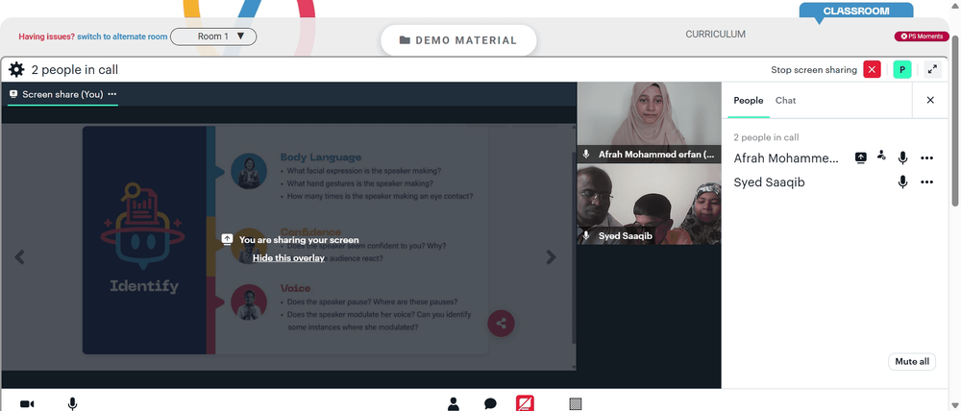Click Afrah's screen share indicator icon
The width and height of the screenshot is (961, 411).
(x=860, y=158)
